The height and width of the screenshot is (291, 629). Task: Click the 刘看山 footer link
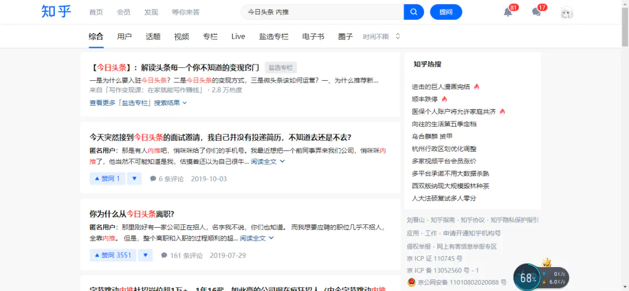(416, 220)
